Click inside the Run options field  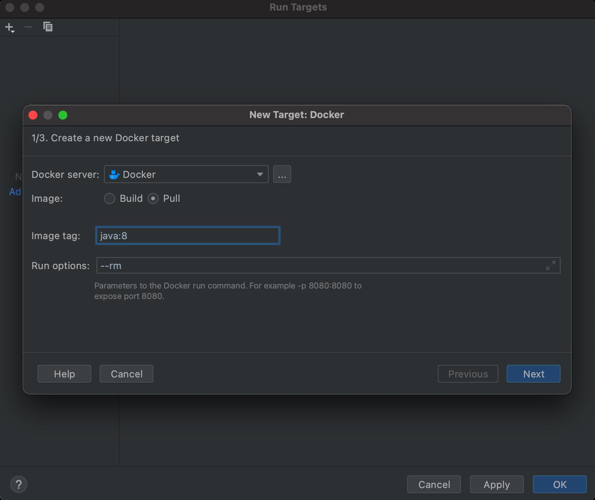point(318,266)
